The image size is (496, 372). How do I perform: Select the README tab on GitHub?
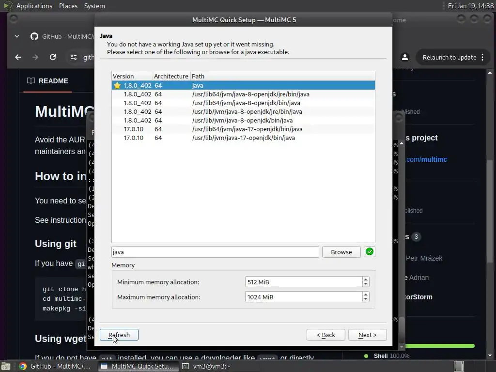pyautogui.click(x=48, y=81)
